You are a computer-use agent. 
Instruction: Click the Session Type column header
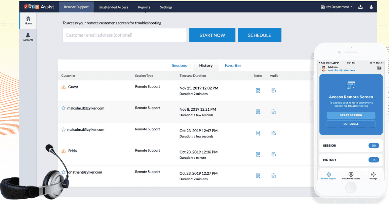[144, 76]
